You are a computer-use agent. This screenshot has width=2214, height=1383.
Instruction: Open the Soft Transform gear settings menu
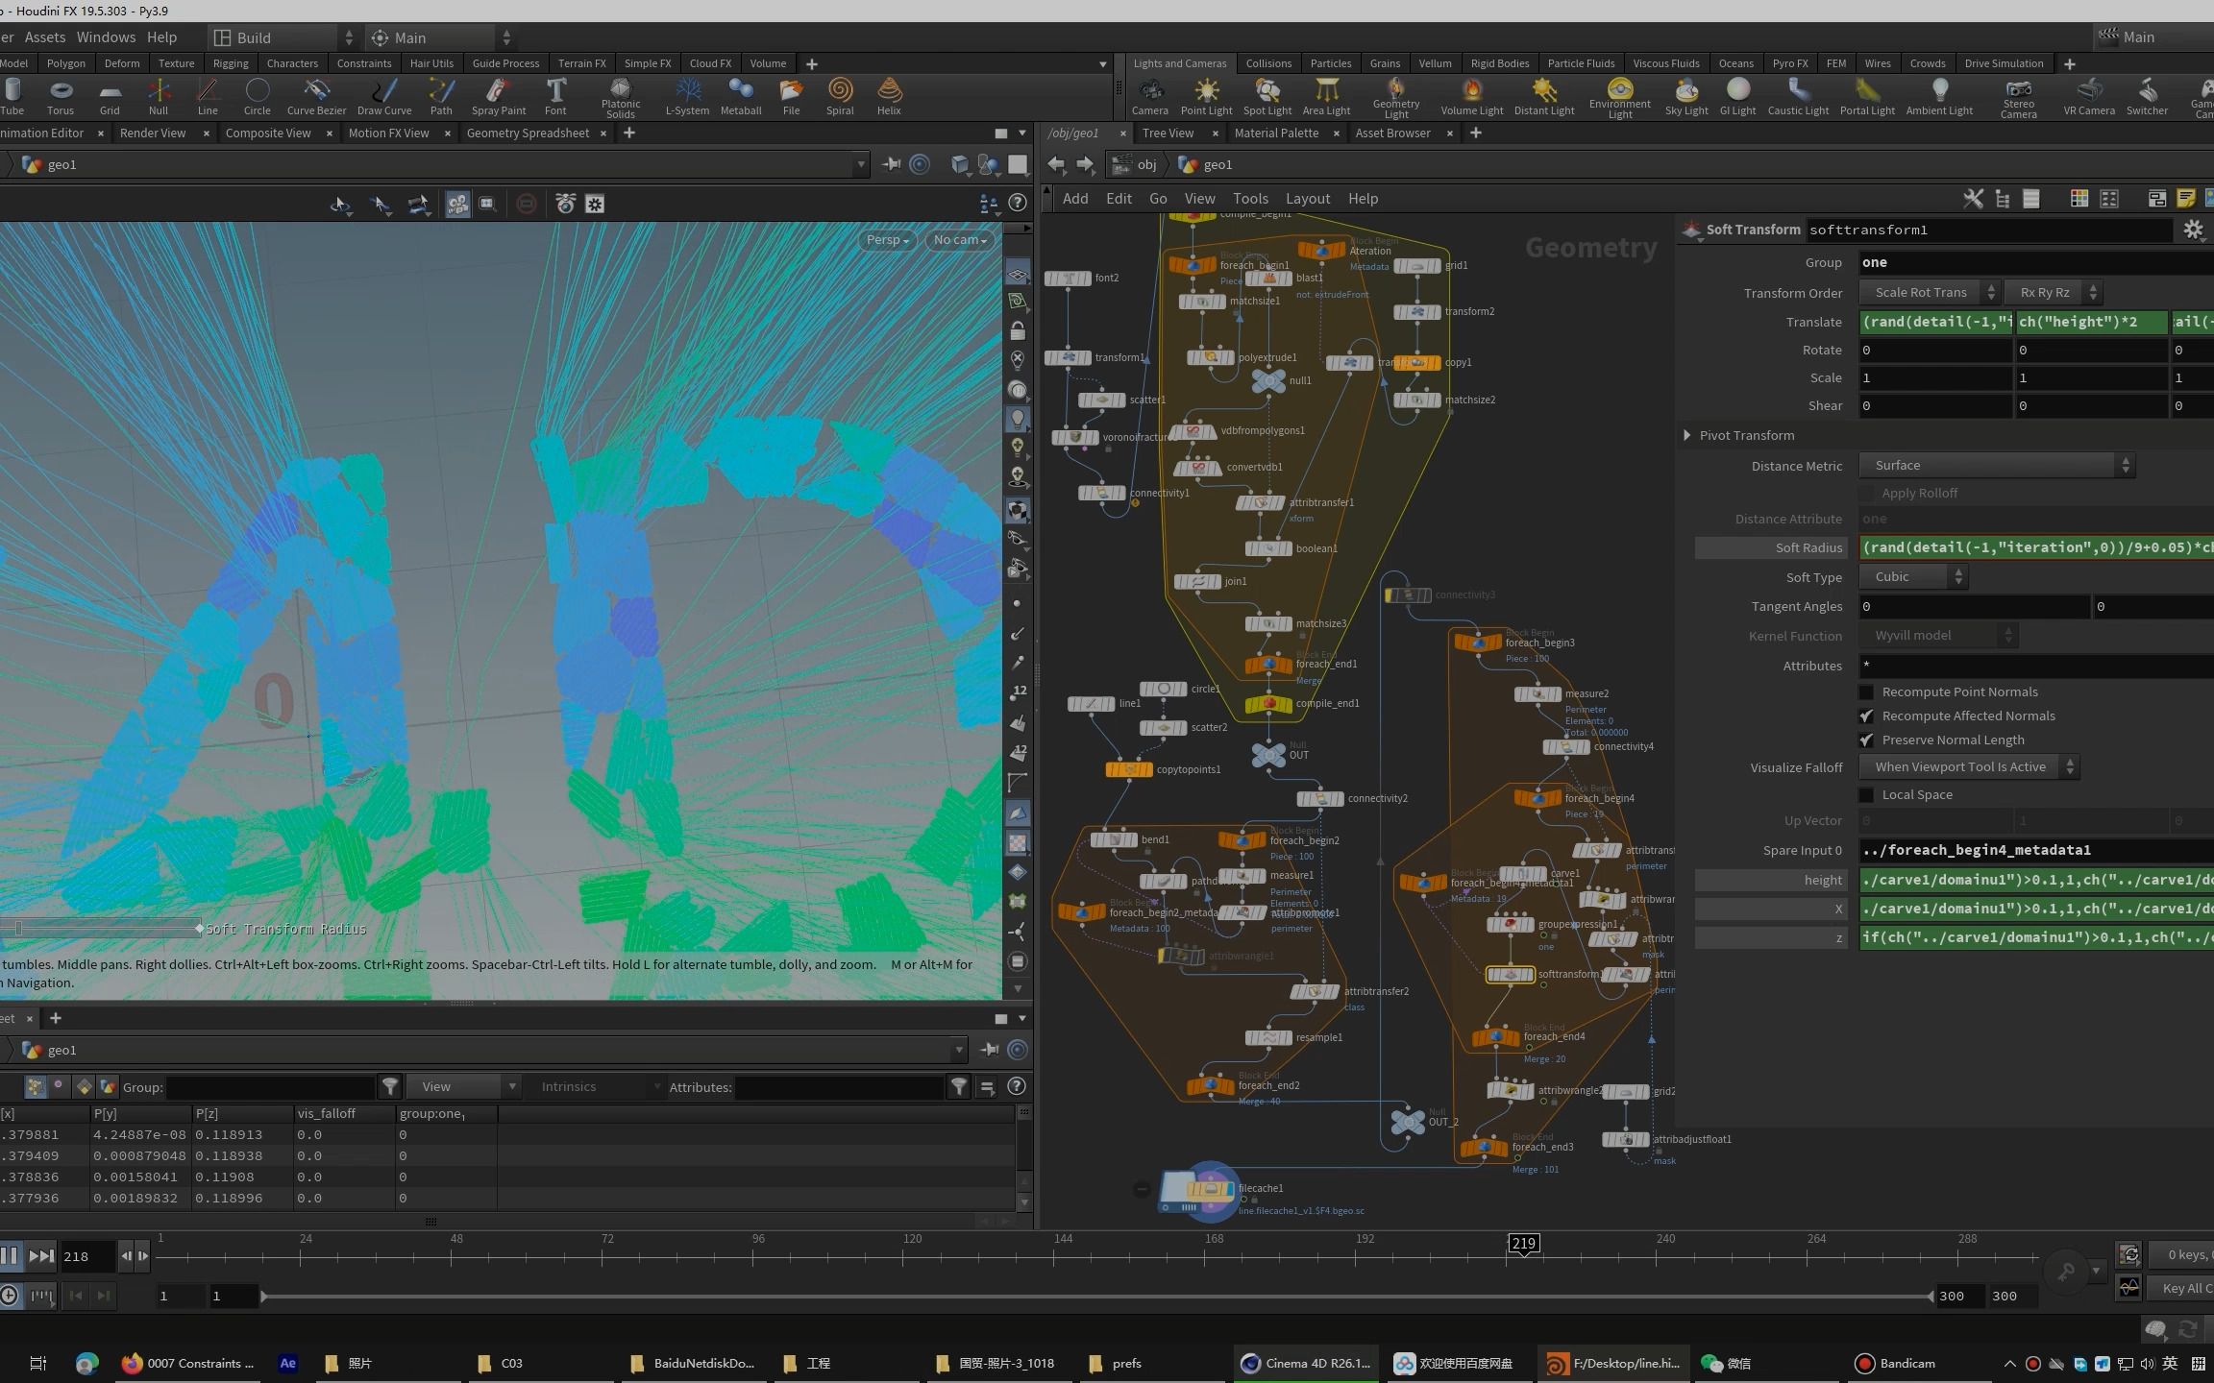click(x=2192, y=230)
